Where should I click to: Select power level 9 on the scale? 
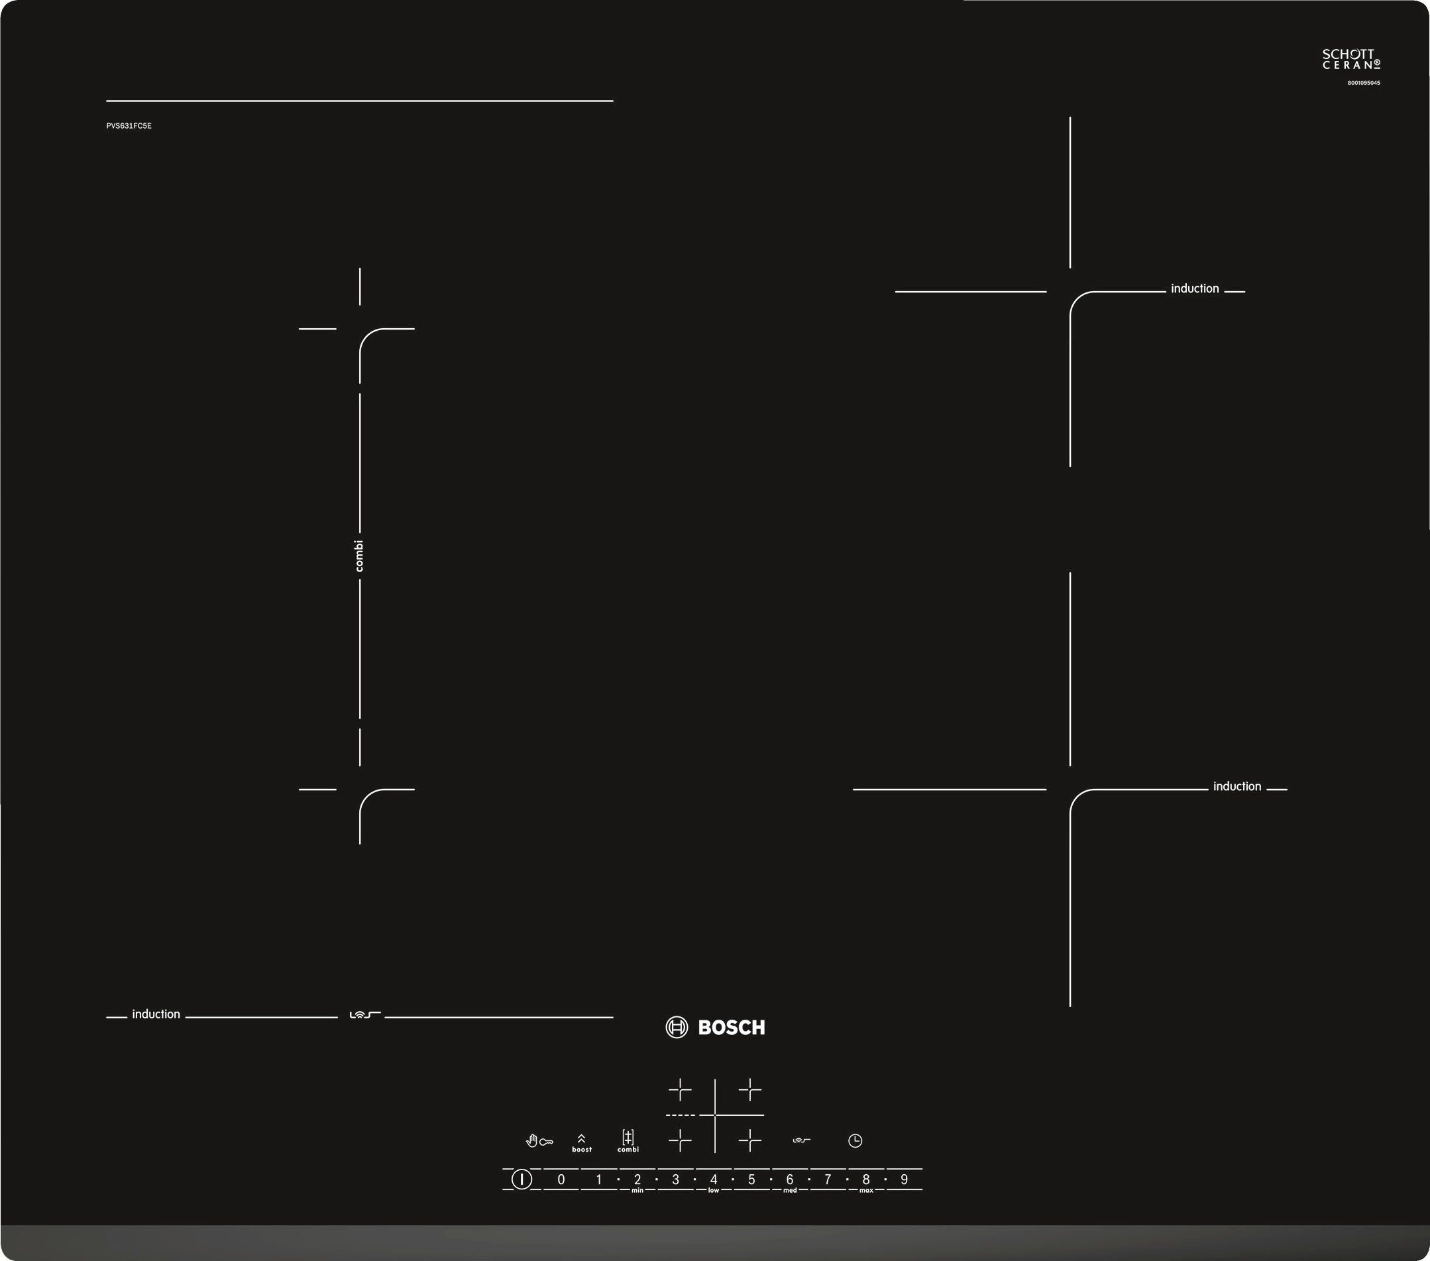click(x=904, y=1180)
